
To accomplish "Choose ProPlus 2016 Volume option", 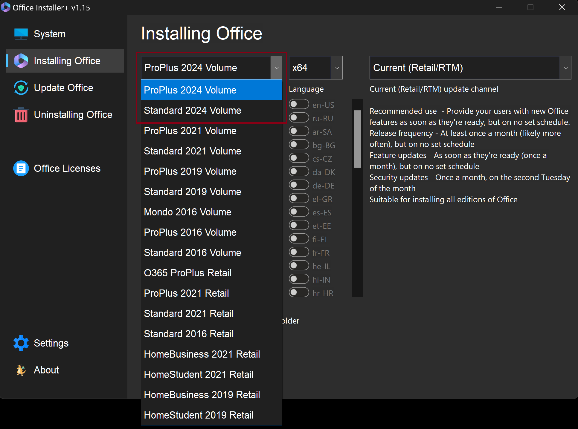I will click(x=211, y=232).
